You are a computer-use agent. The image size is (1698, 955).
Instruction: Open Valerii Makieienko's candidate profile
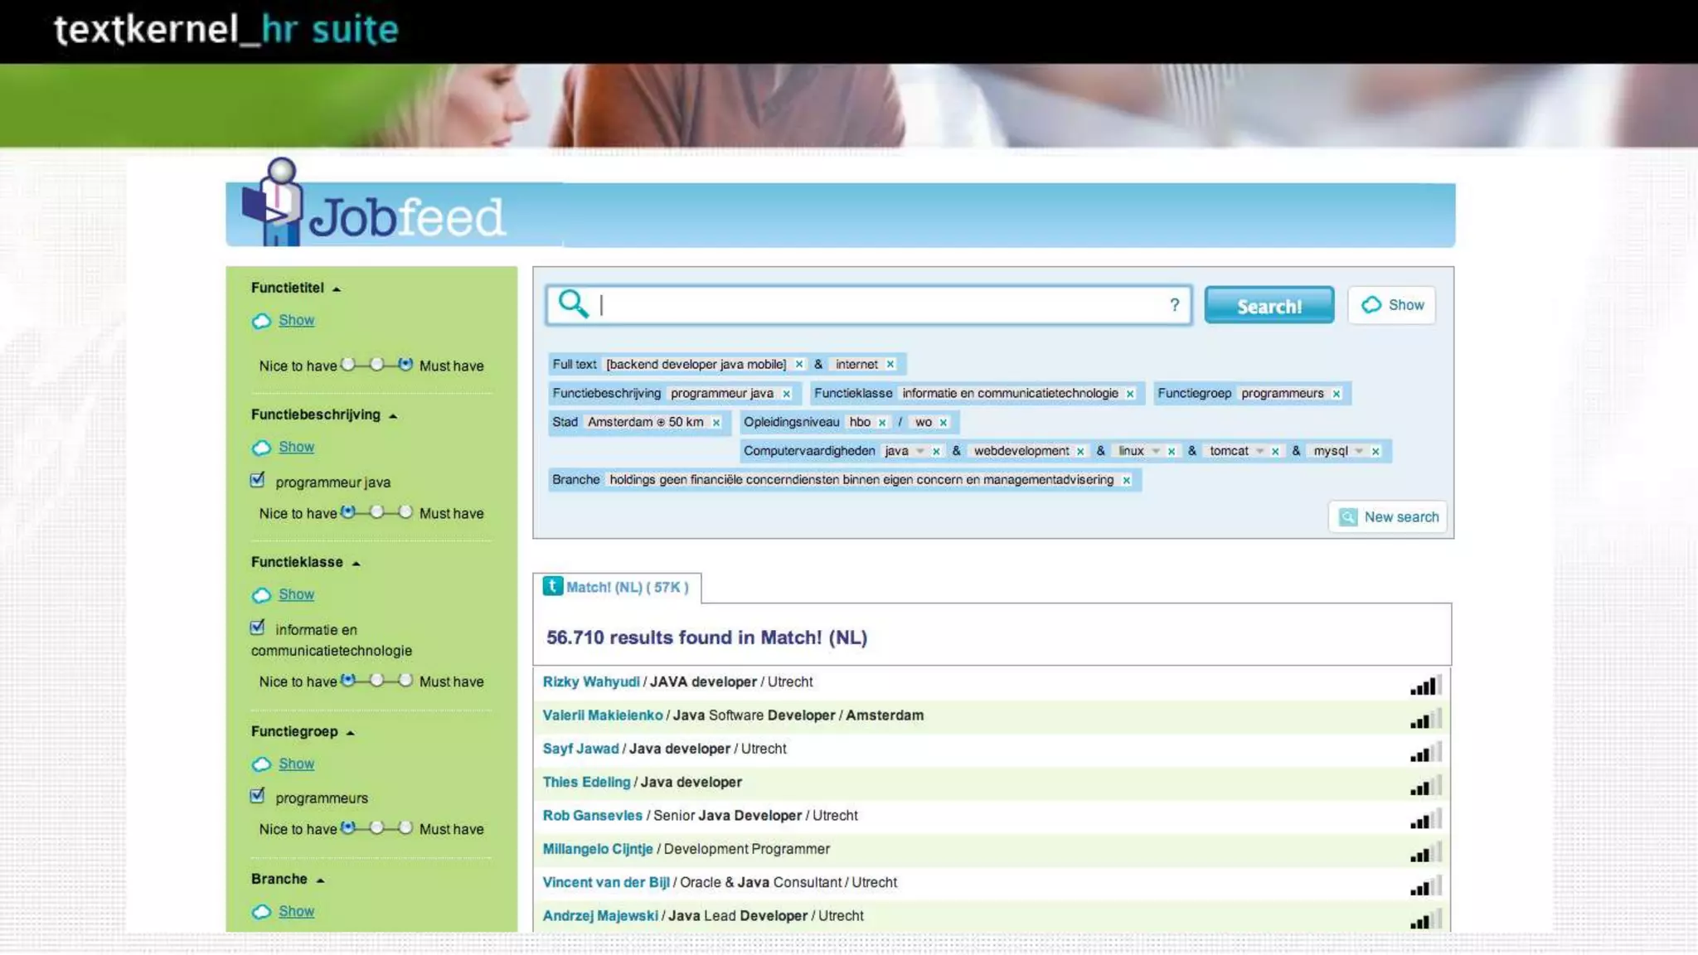coord(602,715)
